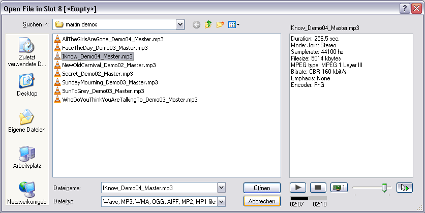Click the Abbrechen button
This screenshot has width=425, height=213.
pos(262,201)
